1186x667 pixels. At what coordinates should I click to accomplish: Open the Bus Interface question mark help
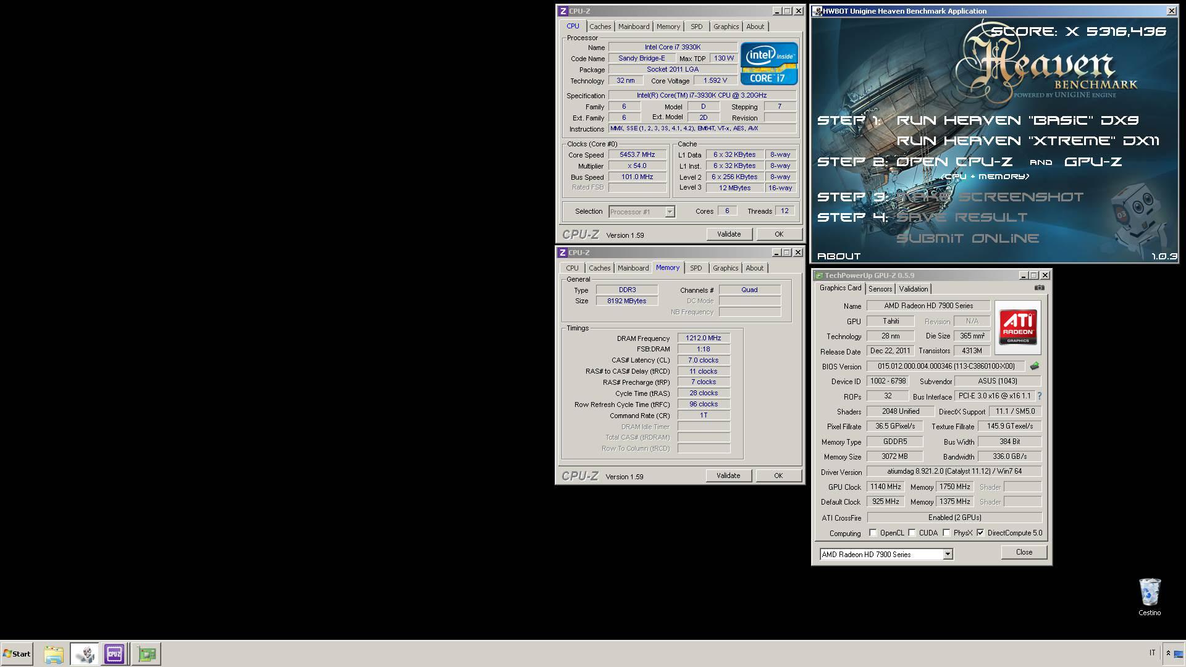(1039, 396)
